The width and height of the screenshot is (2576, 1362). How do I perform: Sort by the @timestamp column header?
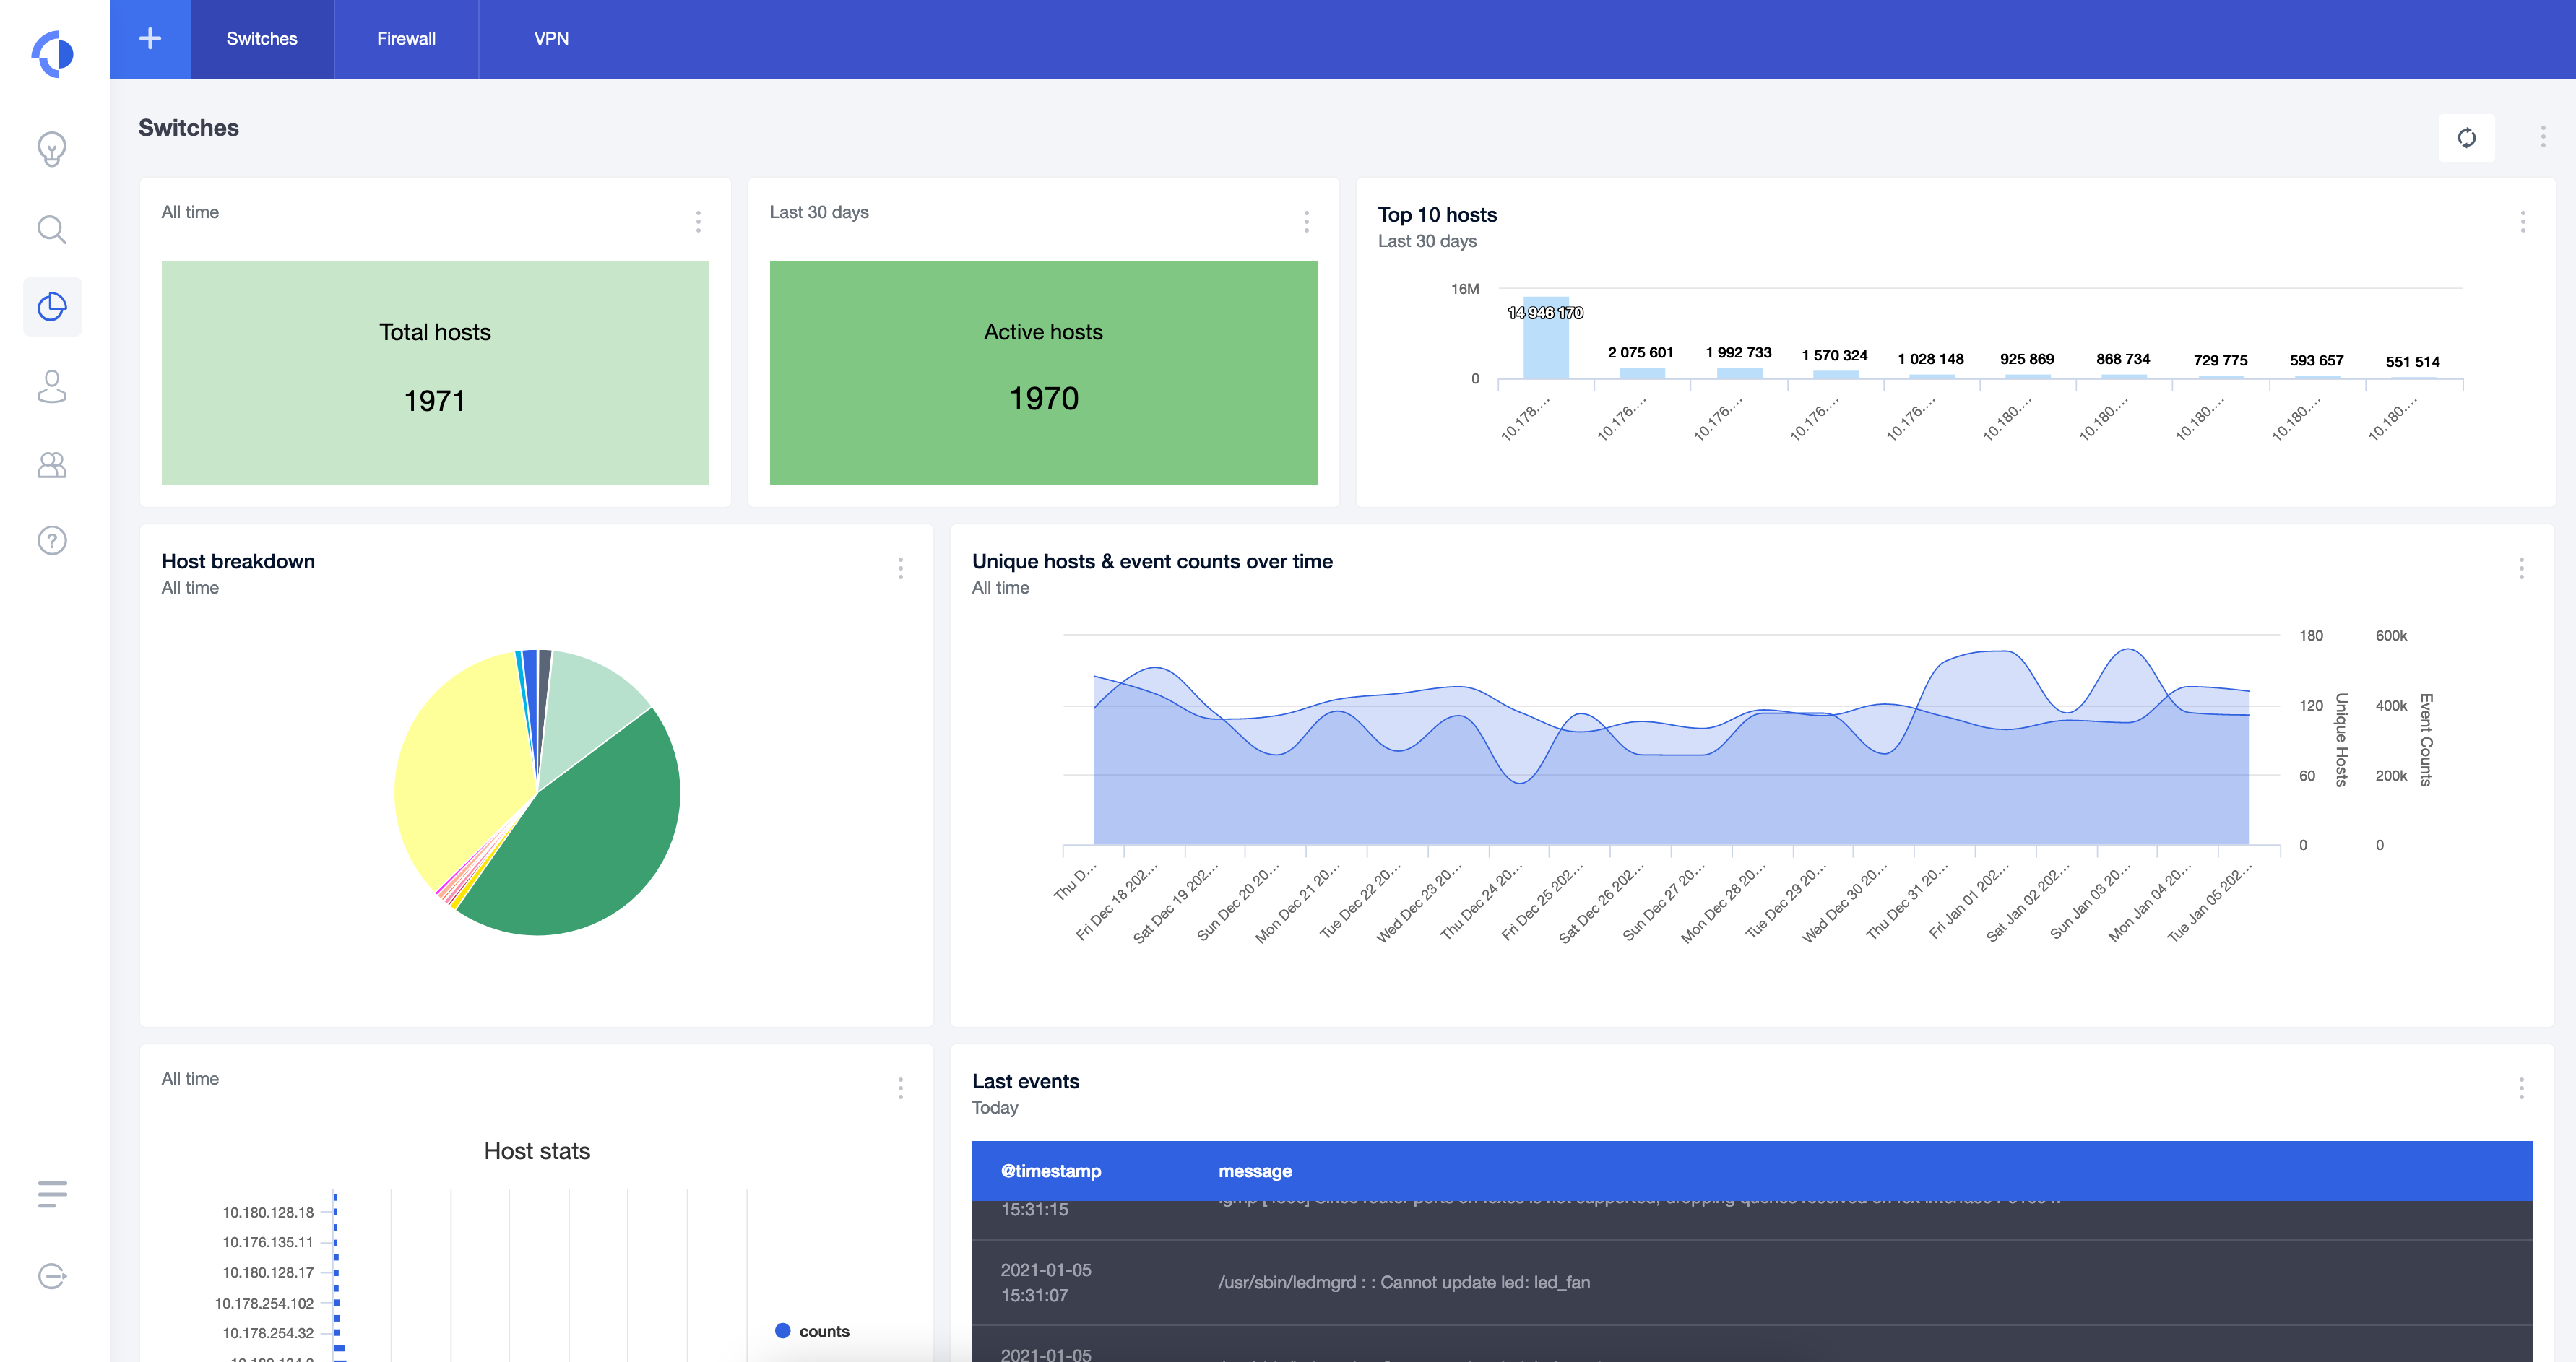[x=1051, y=1171]
